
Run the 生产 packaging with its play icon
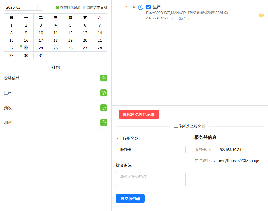tap(104, 93)
